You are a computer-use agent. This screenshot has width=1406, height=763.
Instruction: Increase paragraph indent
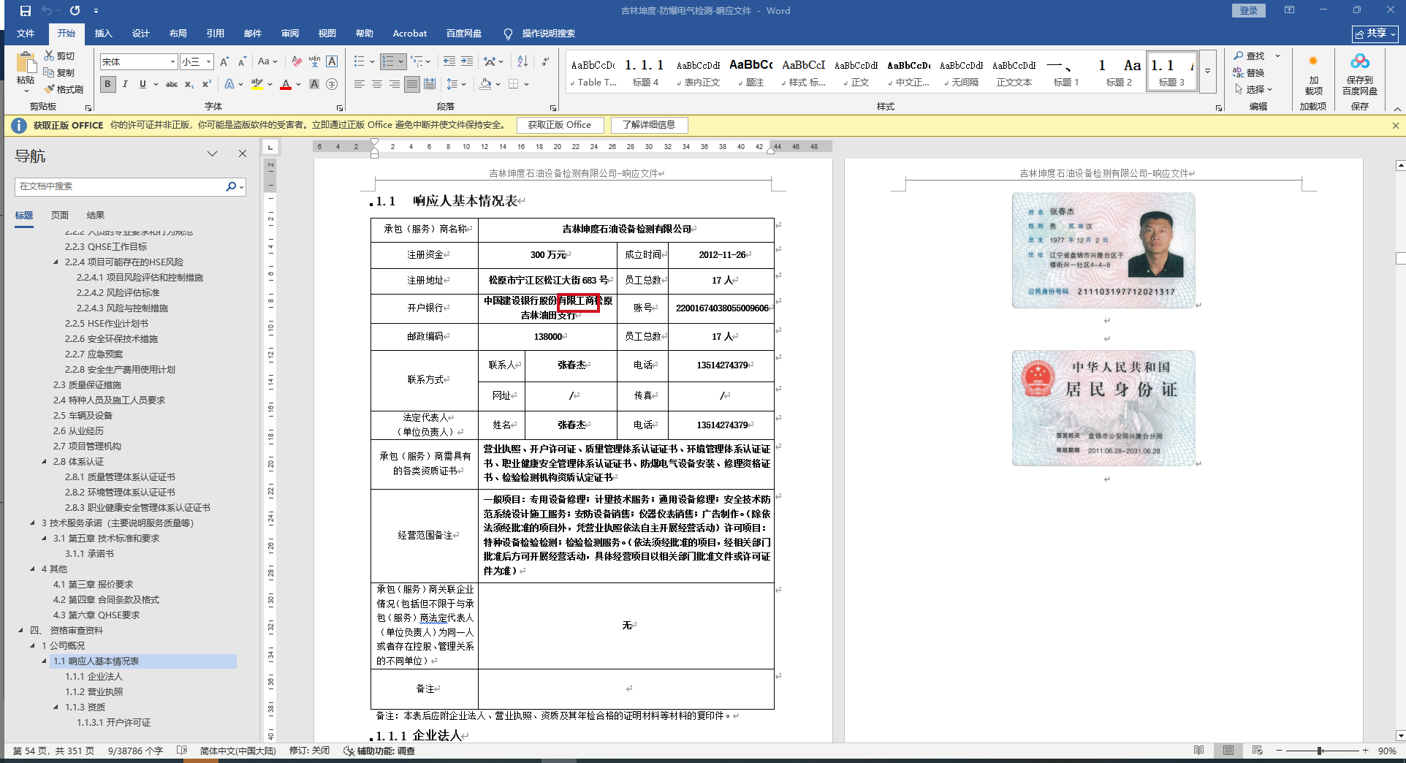467,62
